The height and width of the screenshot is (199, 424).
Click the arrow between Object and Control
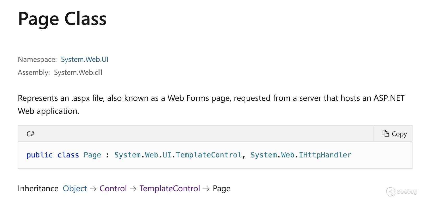(x=93, y=189)
